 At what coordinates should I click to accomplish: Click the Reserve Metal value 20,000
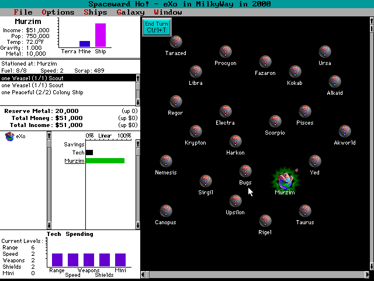coord(67,111)
